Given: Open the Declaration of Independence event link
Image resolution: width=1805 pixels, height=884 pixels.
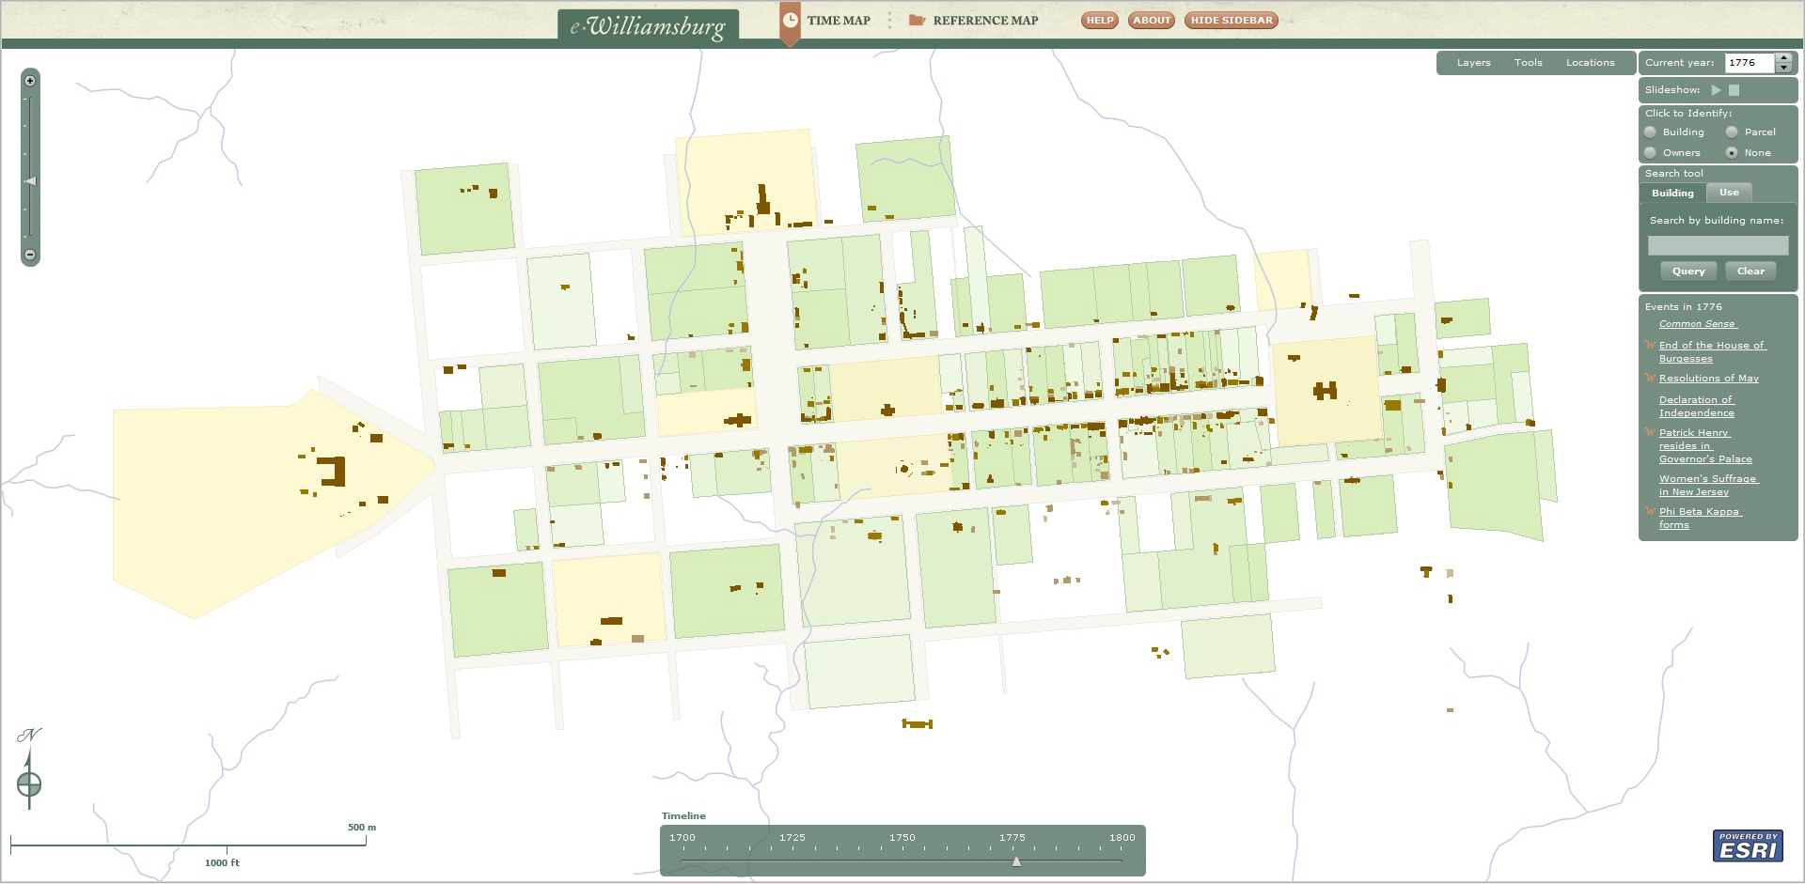Looking at the screenshot, I should click(1696, 407).
